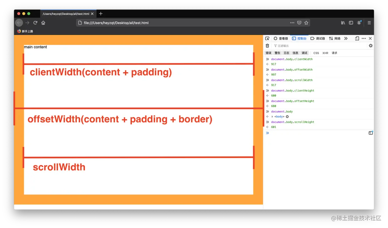This screenshot has height=228, width=388.
Task: Highlight body node with target icon
Action: coord(287,116)
